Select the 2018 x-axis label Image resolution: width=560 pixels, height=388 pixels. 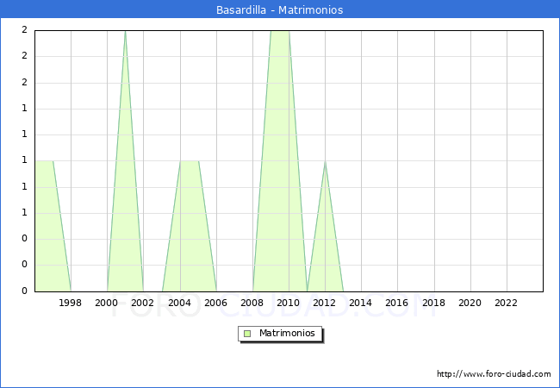(433, 303)
